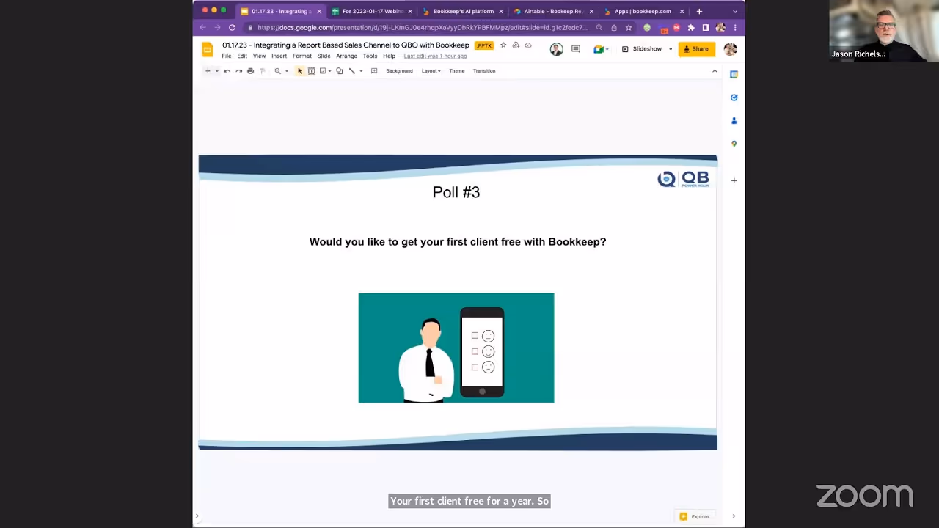The height and width of the screenshot is (528, 939).
Task: Click the Background button
Action: click(399, 71)
